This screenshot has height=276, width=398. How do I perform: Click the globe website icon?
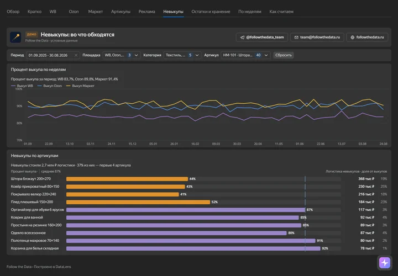pyautogui.click(x=352, y=37)
